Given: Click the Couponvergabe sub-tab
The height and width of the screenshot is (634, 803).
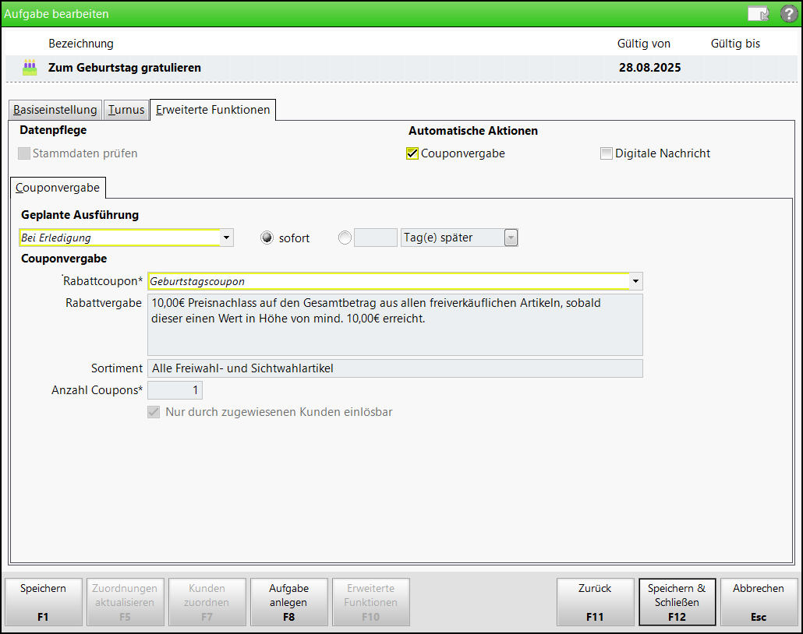Looking at the screenshot, I should click(58, 188).
